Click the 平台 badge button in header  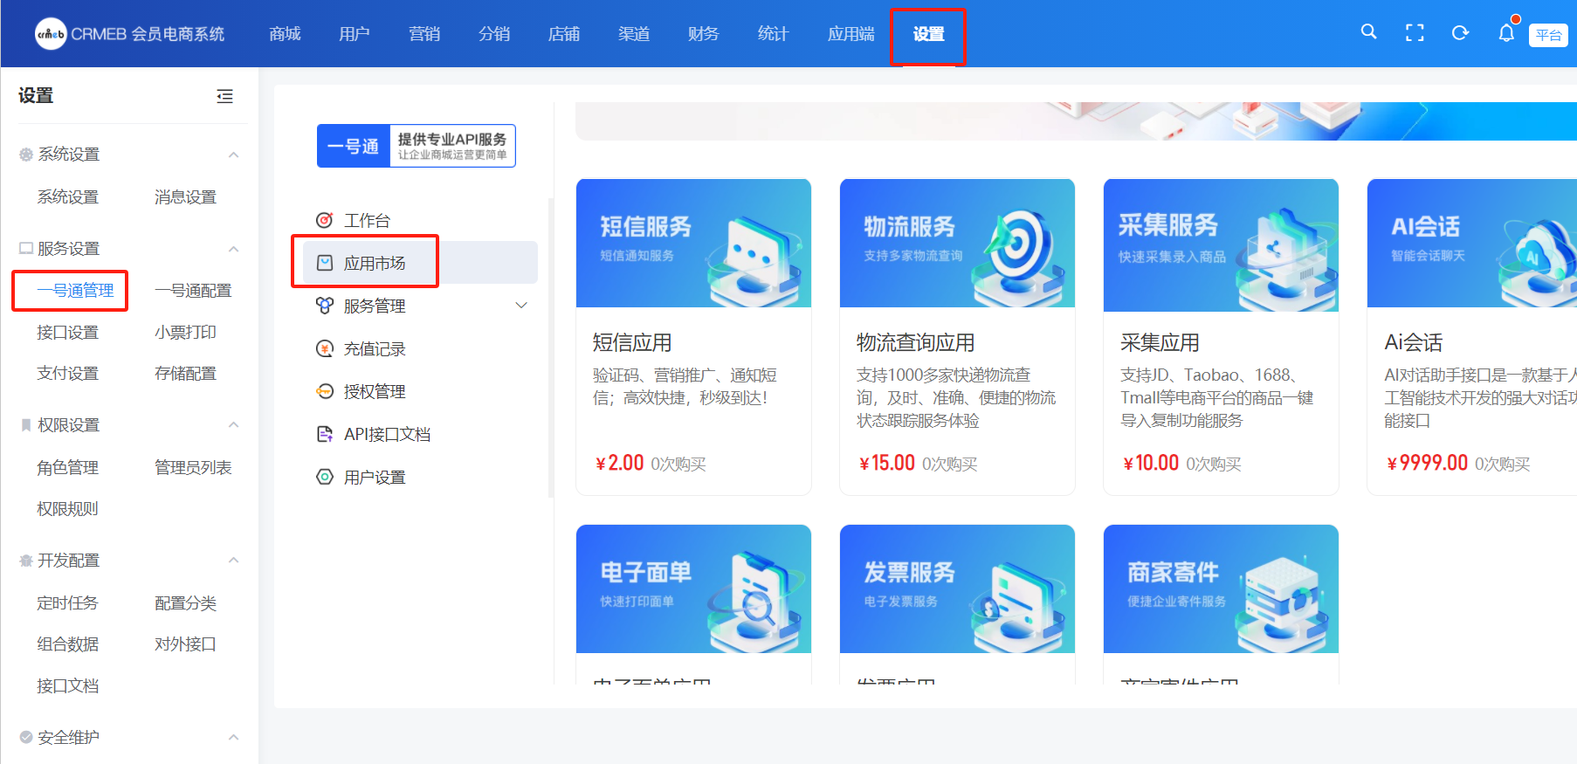(x=1548, y=35)
